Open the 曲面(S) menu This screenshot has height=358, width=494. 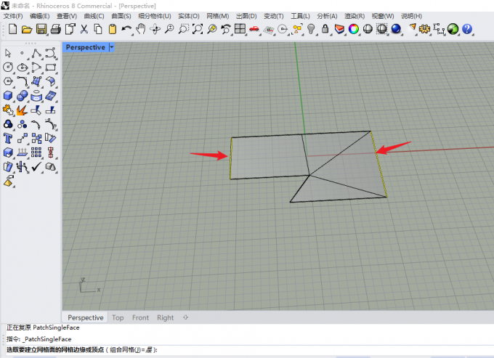(121, 16)
